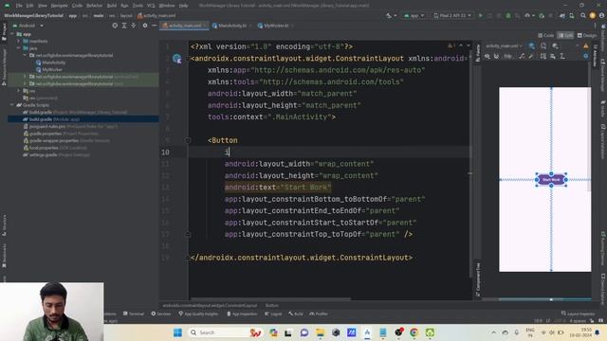Screen dimensions: 607x341
Task: Fold the Button tag at line 9
Action: click(x=188, y=140)
